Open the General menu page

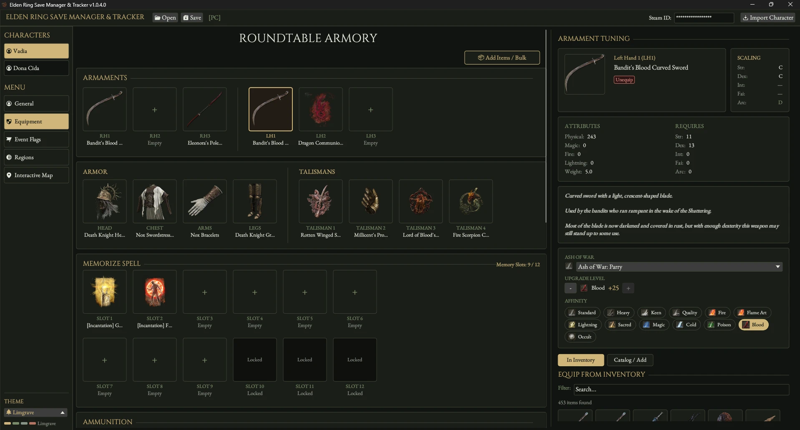pos(36,103)
